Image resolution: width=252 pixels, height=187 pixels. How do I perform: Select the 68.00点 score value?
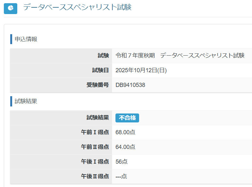tap(125, 132)
